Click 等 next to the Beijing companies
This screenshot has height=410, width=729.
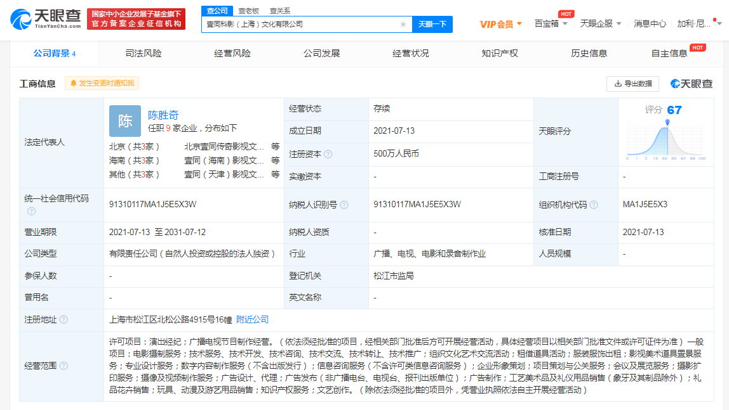(x=276, y=146)
